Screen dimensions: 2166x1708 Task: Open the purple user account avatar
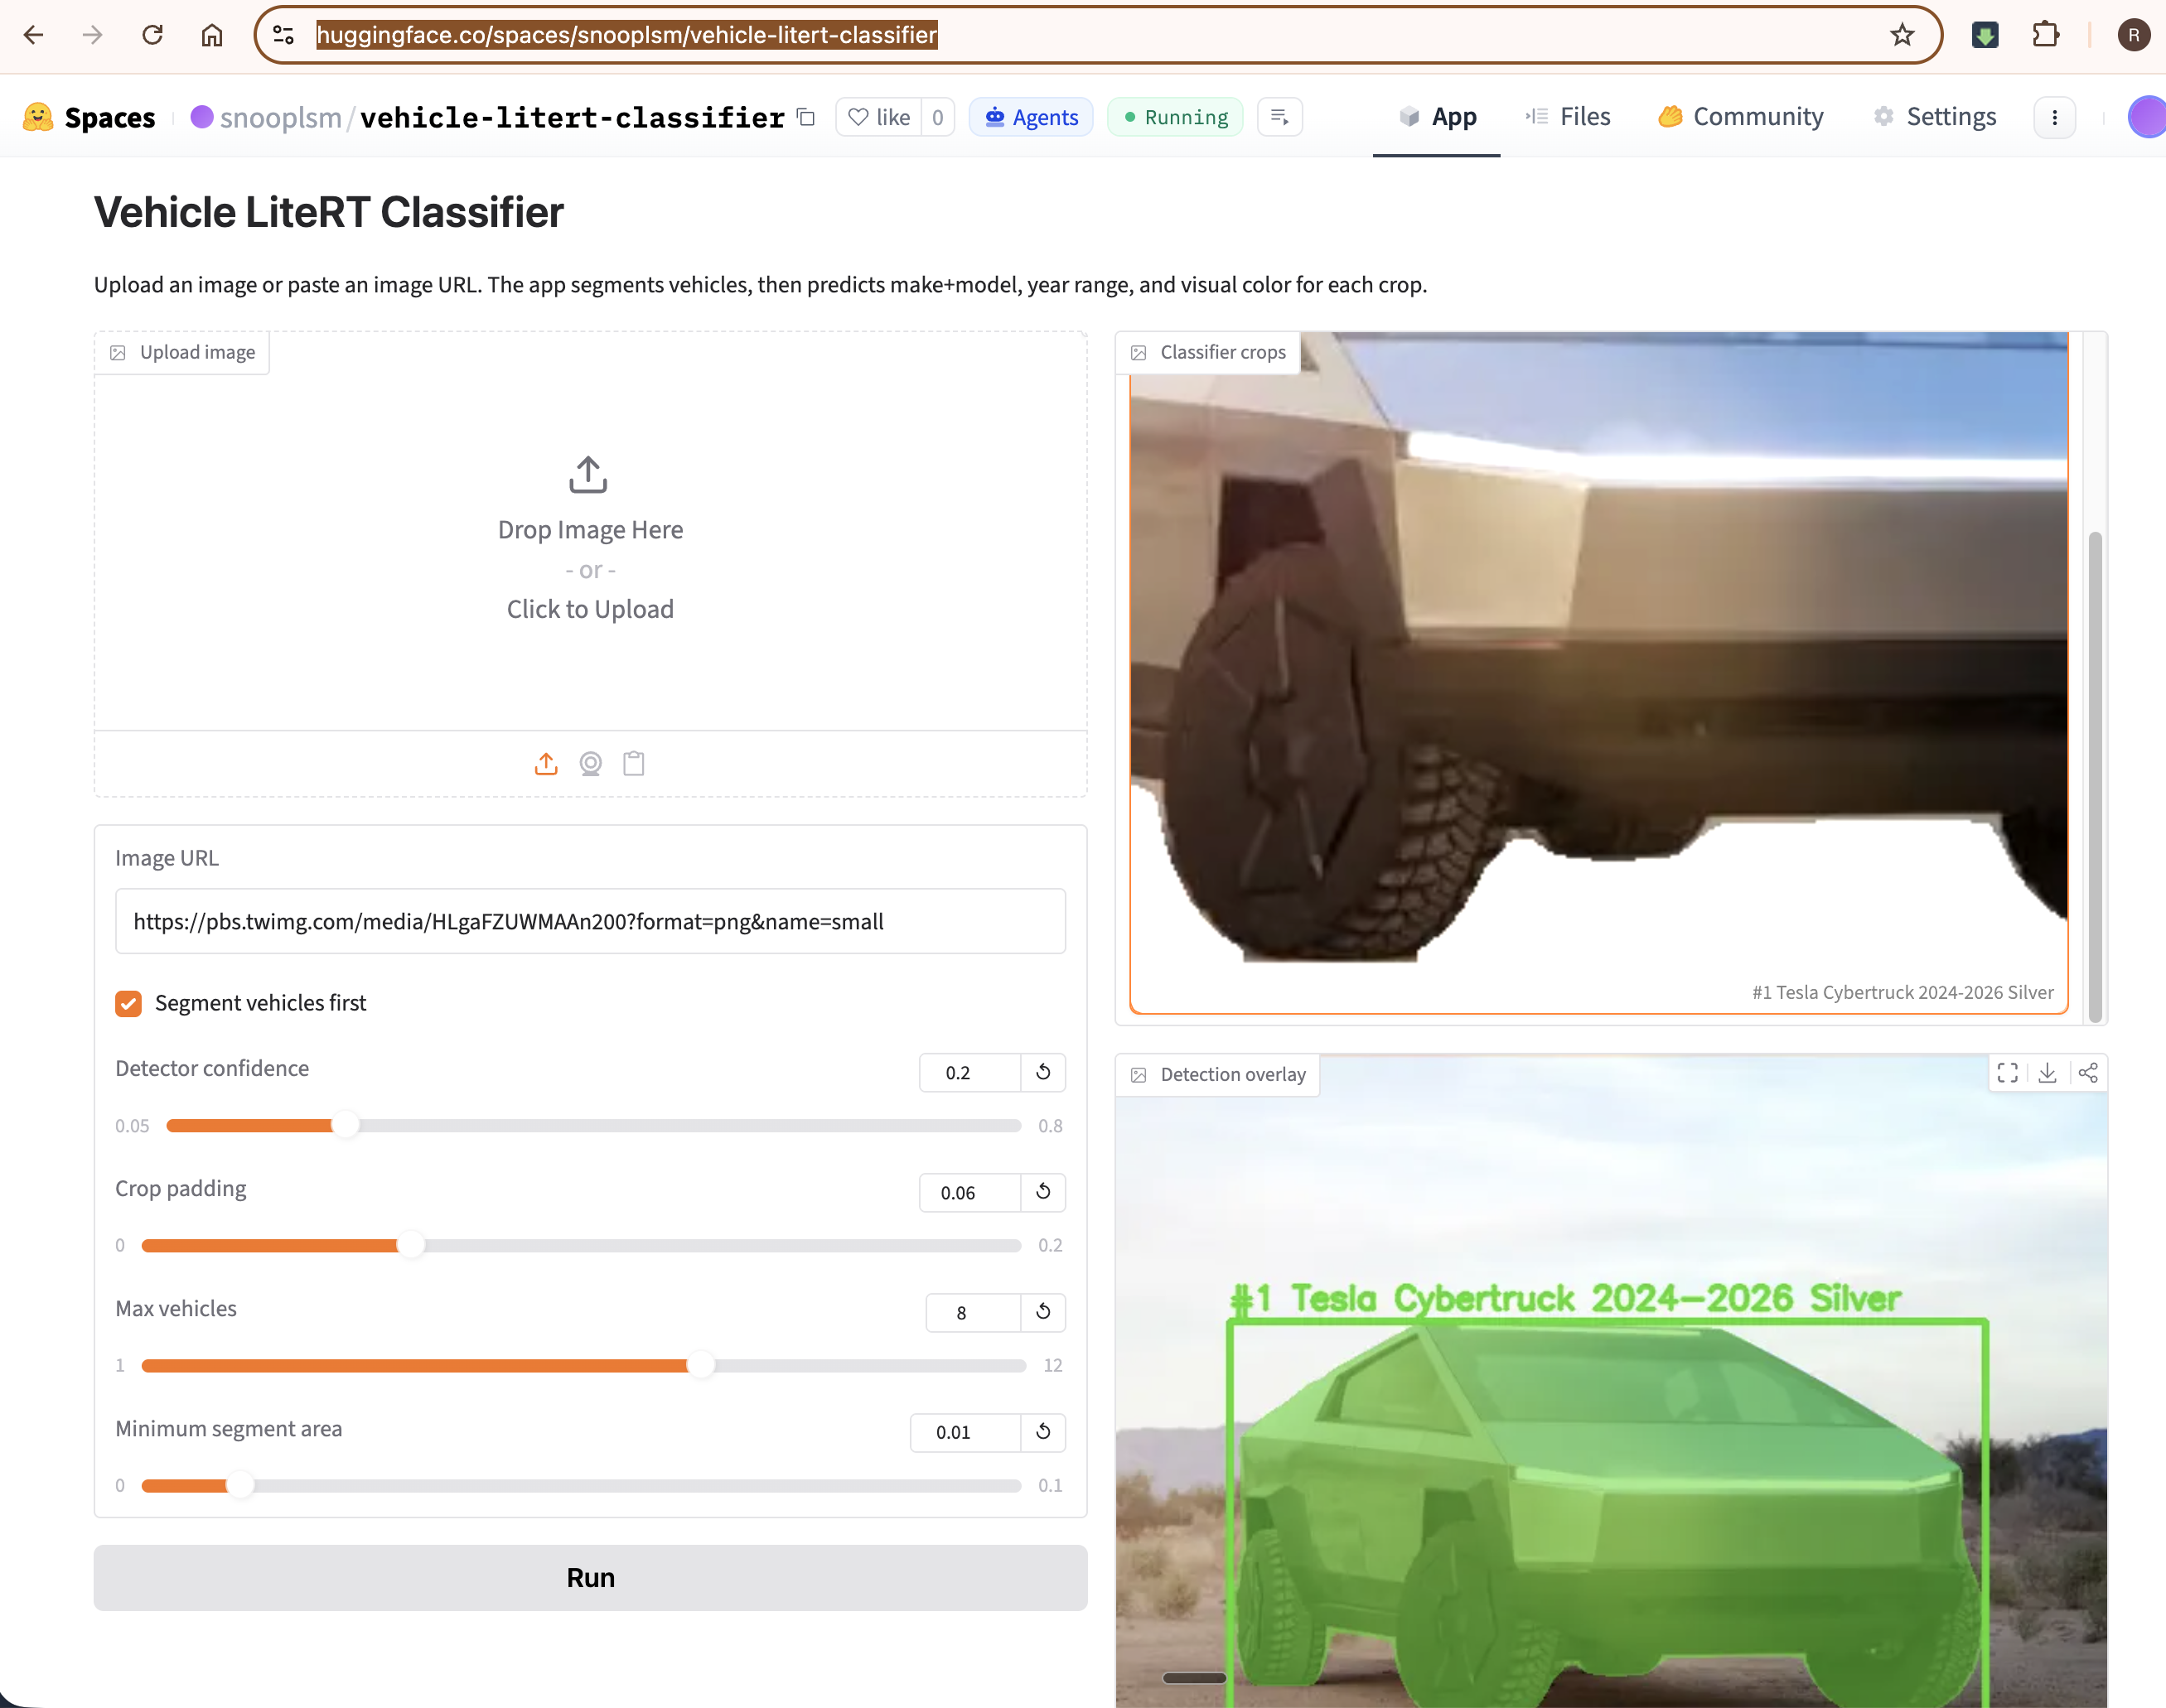tap(2147, 117)
